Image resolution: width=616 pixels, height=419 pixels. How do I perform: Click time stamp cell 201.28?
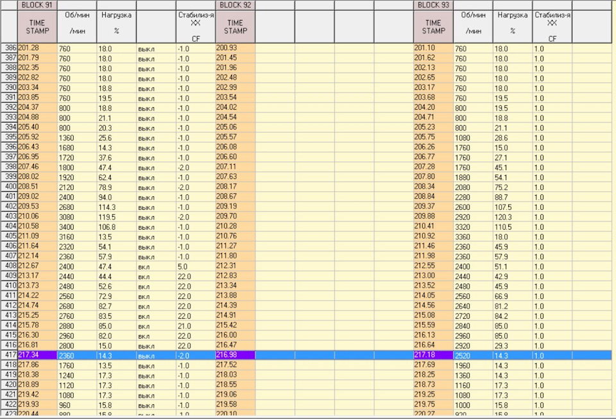click(x=37, y=48)
